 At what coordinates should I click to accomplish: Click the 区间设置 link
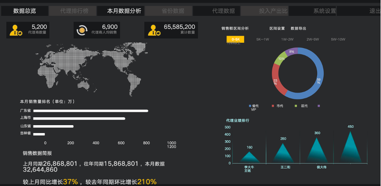point(277,29)
